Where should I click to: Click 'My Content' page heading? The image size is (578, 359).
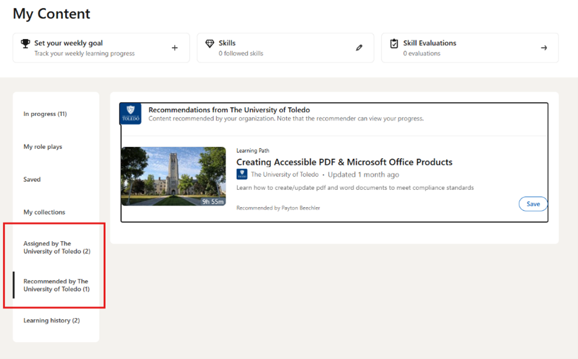point(51,14)
